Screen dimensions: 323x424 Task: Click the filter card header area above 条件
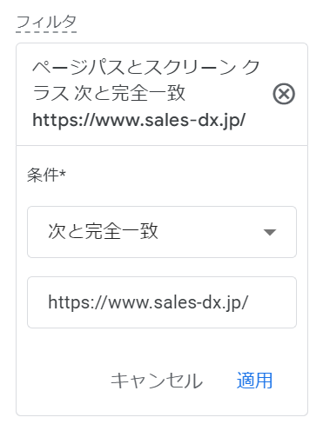pyautogui.click(x=162, y=94)
